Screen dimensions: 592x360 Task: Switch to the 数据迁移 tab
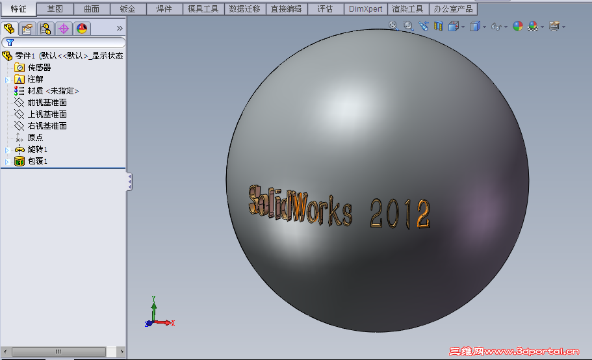245,9
